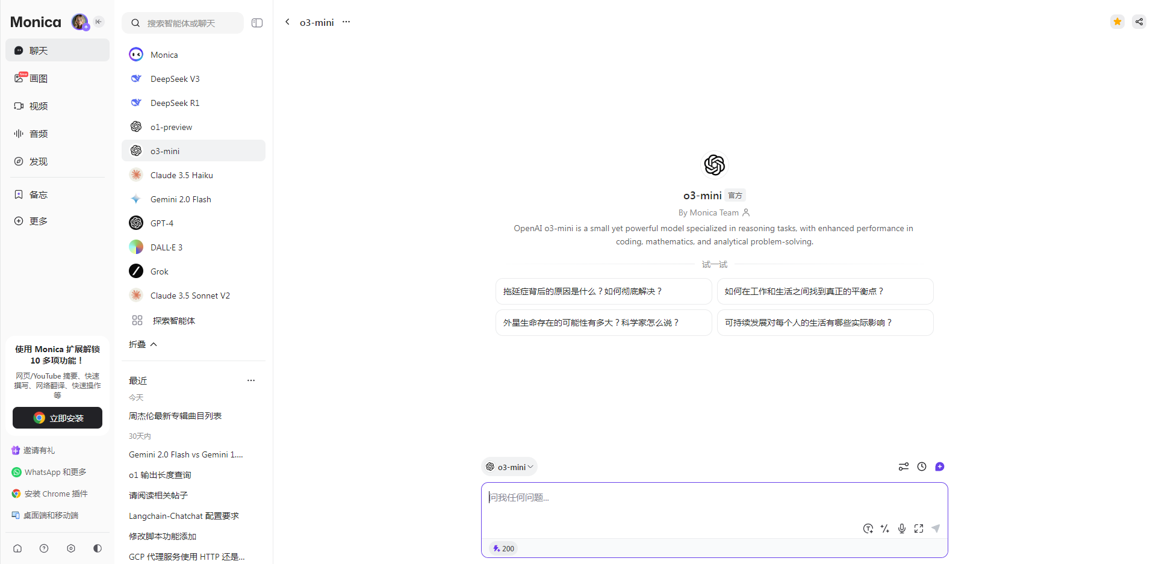The height and width of the screenshot is (564, 1156).
Task: Click the upload attachment icon in input
Action: point(868,528)
